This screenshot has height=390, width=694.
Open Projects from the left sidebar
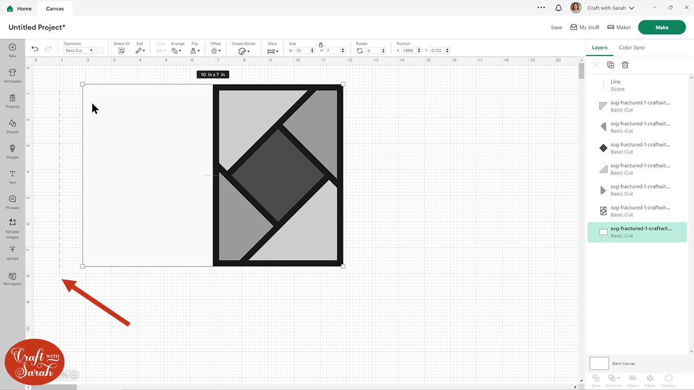(x=12, y=101)
